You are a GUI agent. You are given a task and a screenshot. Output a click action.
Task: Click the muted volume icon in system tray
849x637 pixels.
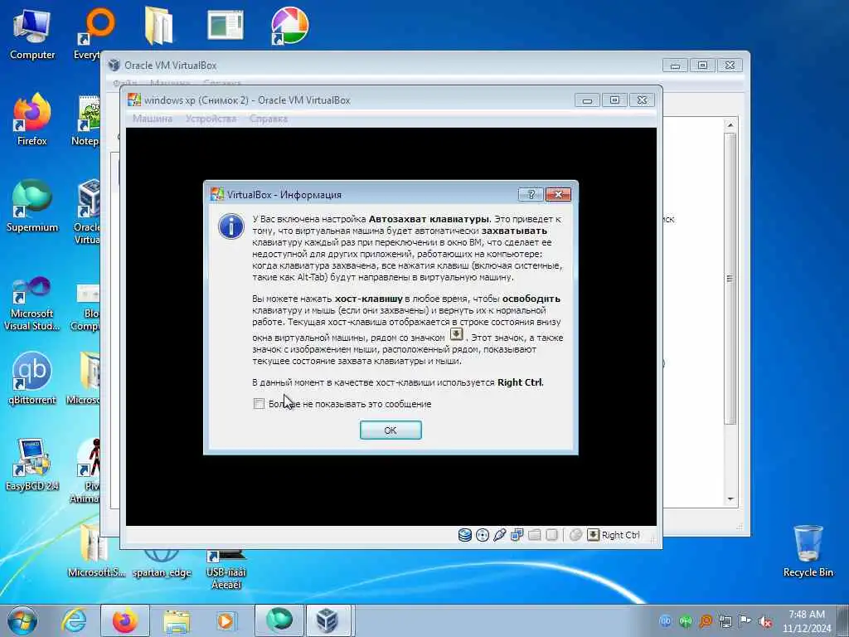point(765,621)
